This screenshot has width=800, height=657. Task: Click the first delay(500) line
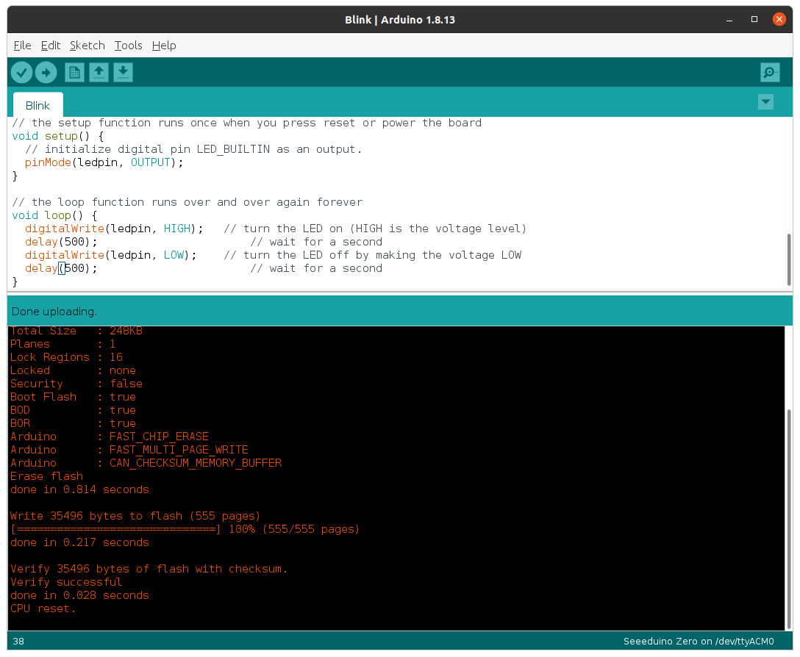(61, 243)
